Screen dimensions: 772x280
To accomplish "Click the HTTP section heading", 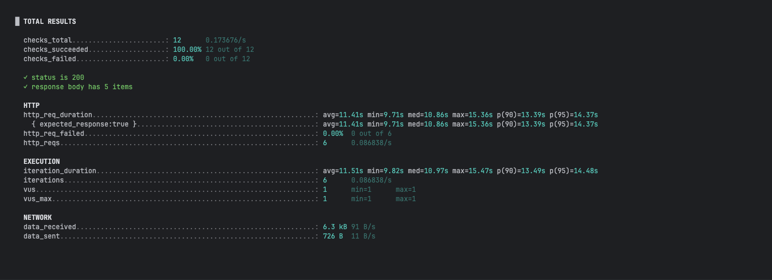I will (31, 105).
